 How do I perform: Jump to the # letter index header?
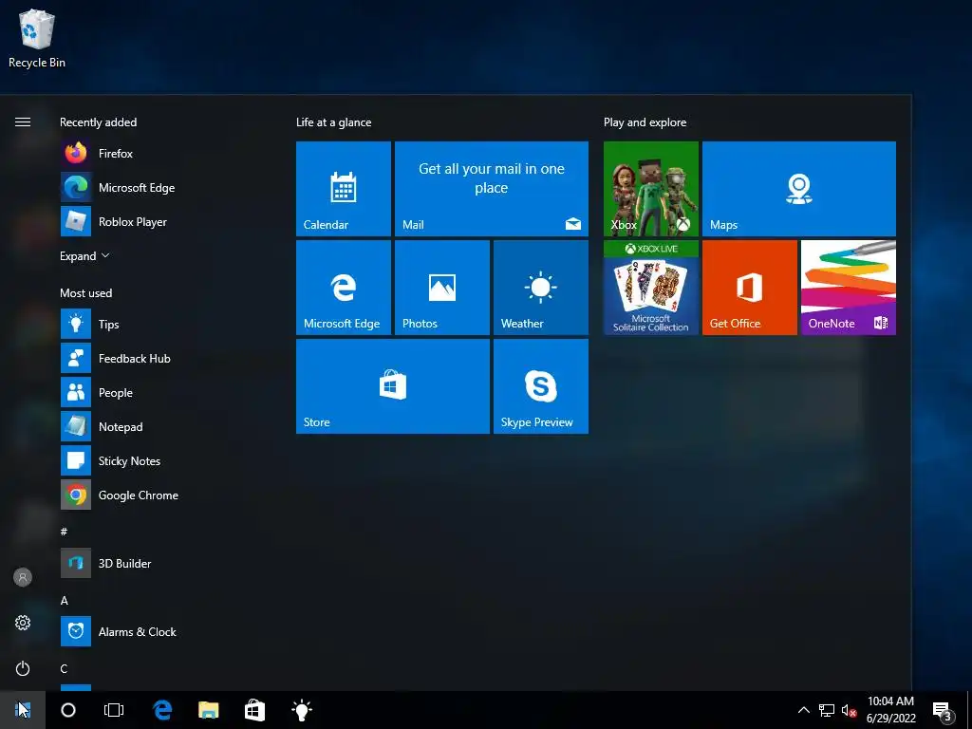(64, 532)
